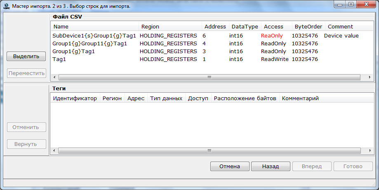Click left scroll arrow of CSV table

click(54, 77)
